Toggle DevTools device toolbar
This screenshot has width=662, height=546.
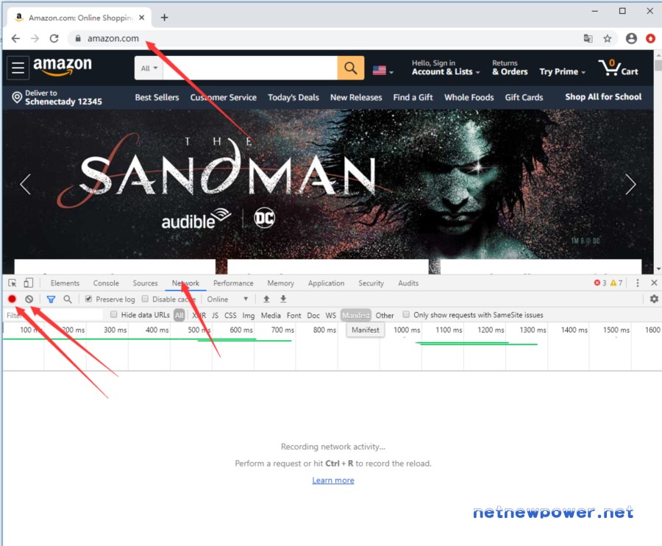[28, 283]
